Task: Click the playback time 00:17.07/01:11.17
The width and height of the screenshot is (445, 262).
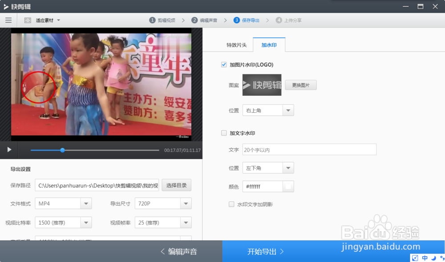Action: (x=182, y=150)
